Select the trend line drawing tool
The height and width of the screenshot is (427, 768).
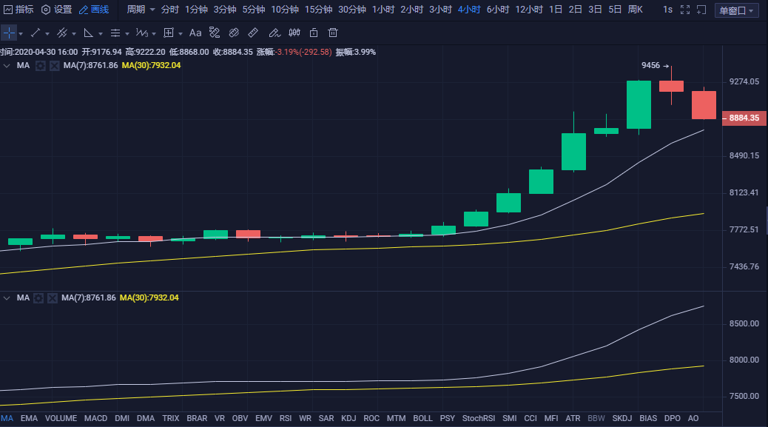36,33
